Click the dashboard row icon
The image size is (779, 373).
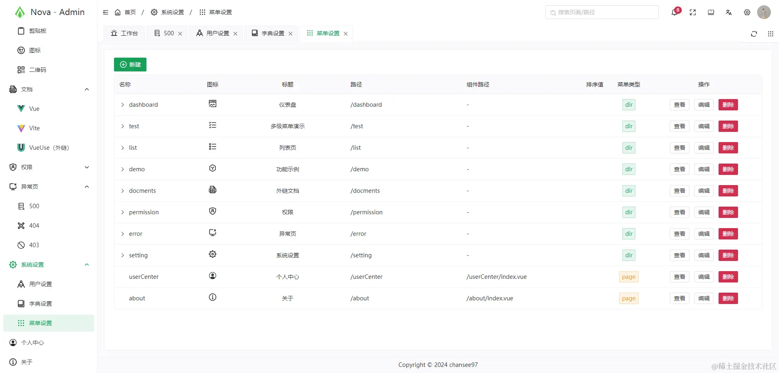tap(213, 103)
